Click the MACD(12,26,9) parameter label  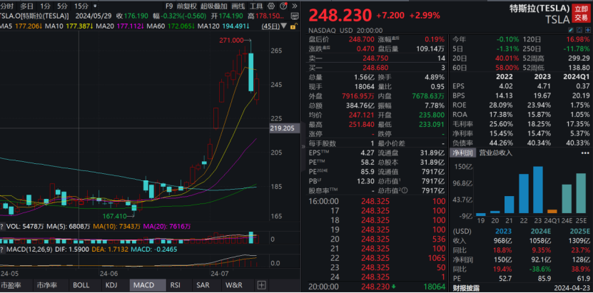pos(30,250)
